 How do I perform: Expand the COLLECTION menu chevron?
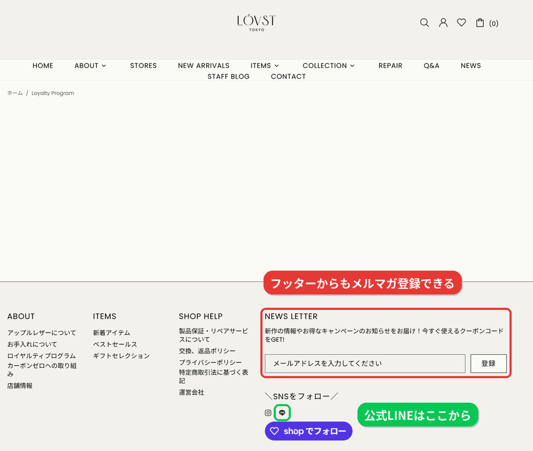coord(352,66)
